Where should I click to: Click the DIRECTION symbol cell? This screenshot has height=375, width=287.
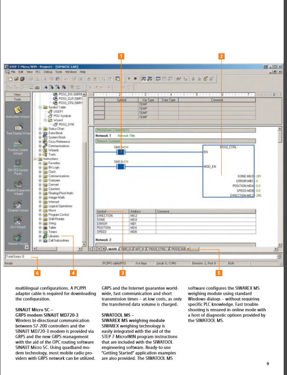[112, 215]
